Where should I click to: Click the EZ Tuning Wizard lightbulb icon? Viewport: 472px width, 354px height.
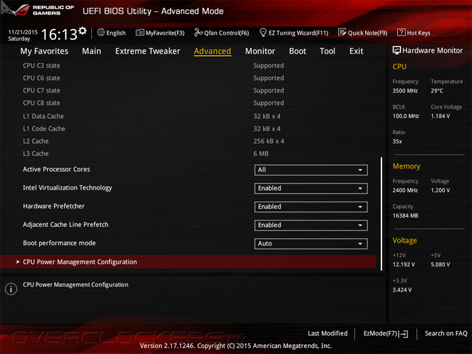click(x=263, y=32)
